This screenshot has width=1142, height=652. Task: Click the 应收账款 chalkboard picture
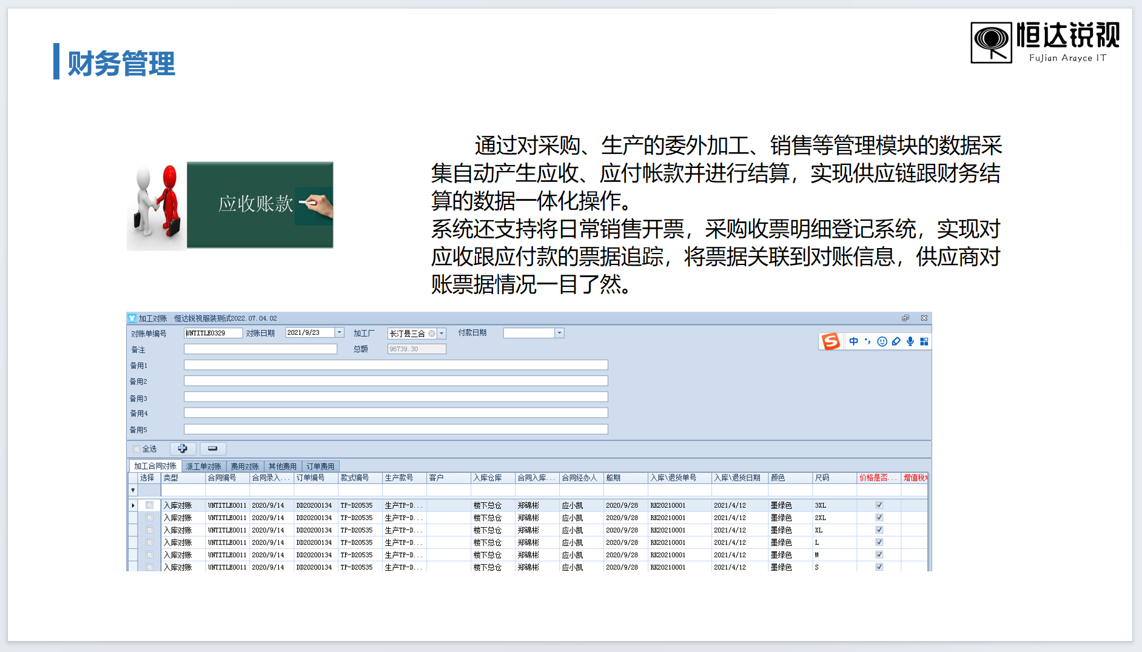(x=260, y=205)
